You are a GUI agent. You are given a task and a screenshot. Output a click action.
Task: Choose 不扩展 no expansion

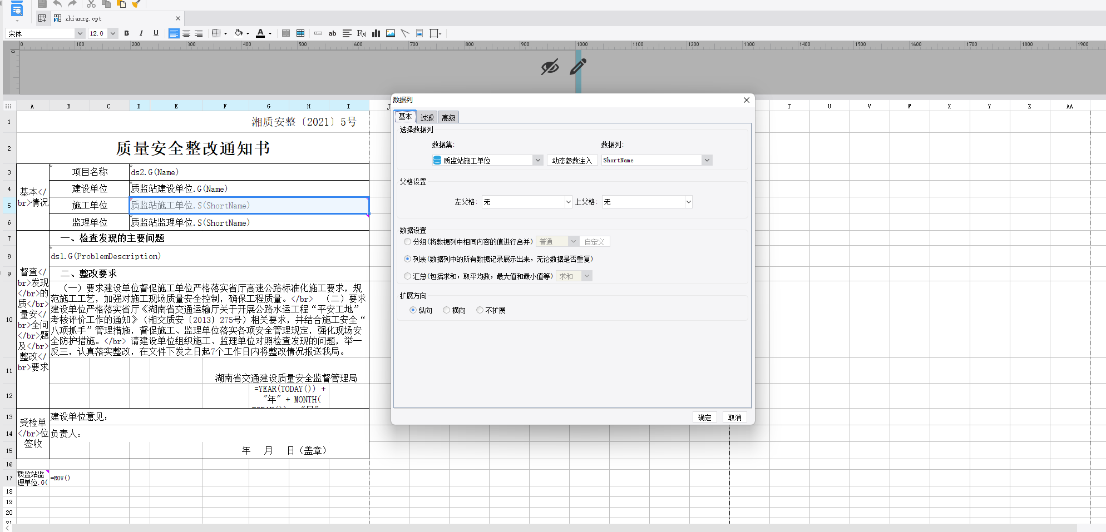[480, 310]
